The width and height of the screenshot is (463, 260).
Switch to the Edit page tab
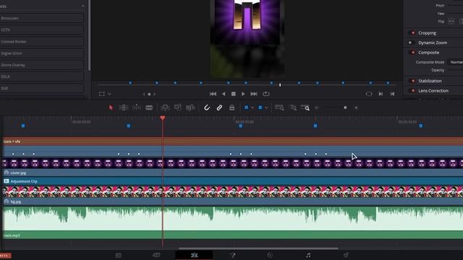point(194,255)
